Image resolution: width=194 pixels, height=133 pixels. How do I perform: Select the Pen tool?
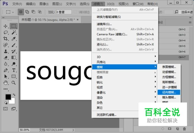[6, 70]
